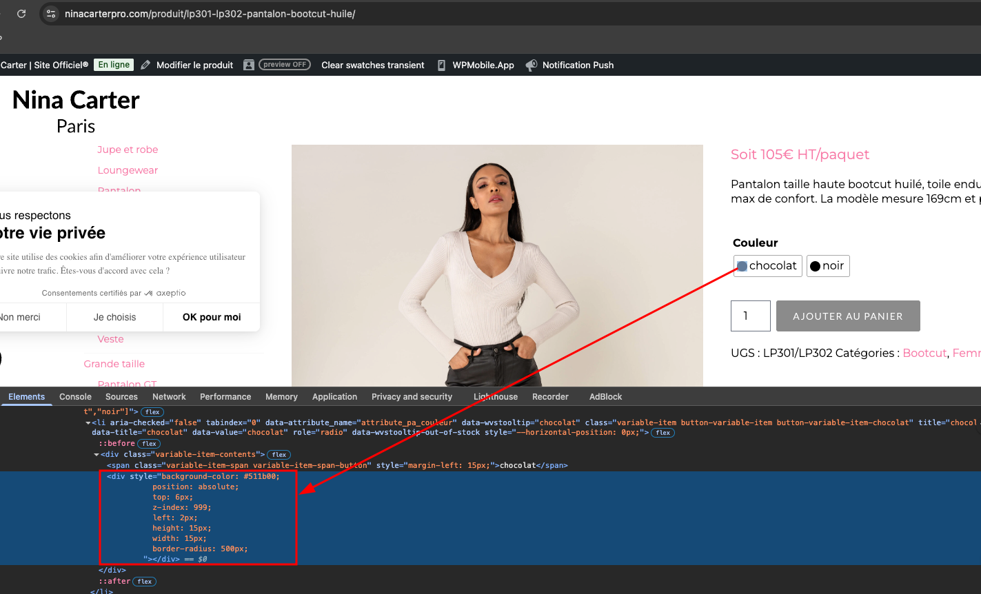Select the ::before pseudo-element line
The height and width of the screenshot is (594, 981).
pos(117,444)
